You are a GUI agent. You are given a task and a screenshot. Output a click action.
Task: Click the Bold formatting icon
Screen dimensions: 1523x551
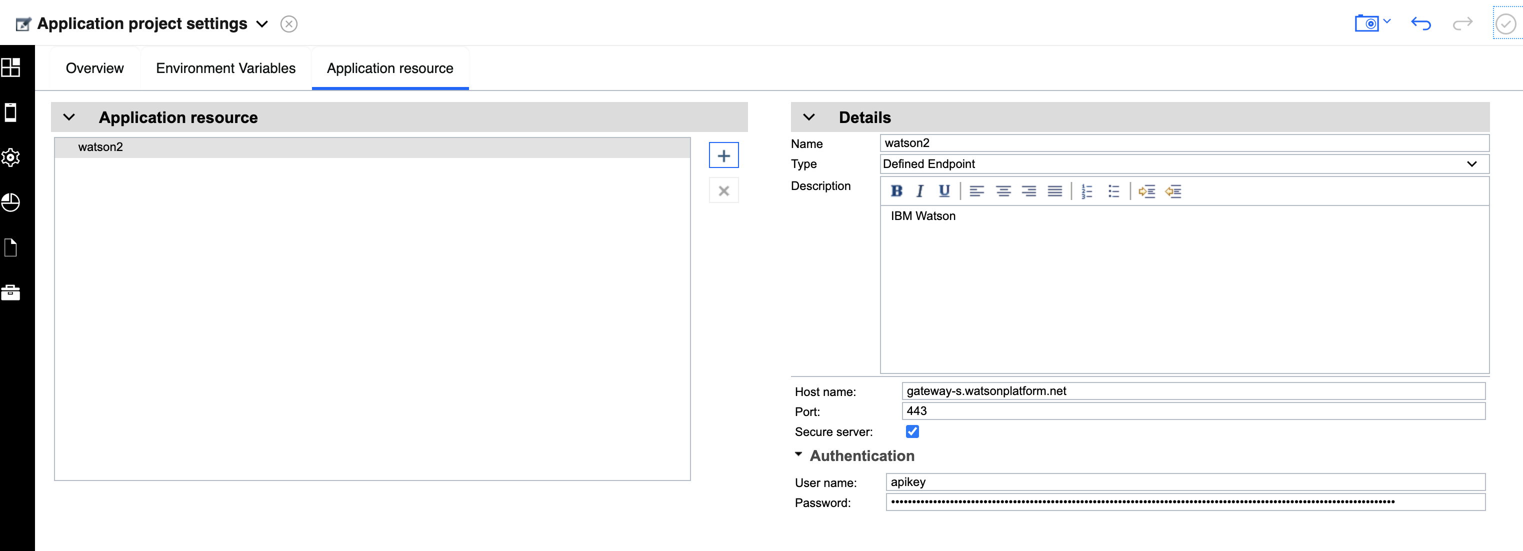[896, 191]
